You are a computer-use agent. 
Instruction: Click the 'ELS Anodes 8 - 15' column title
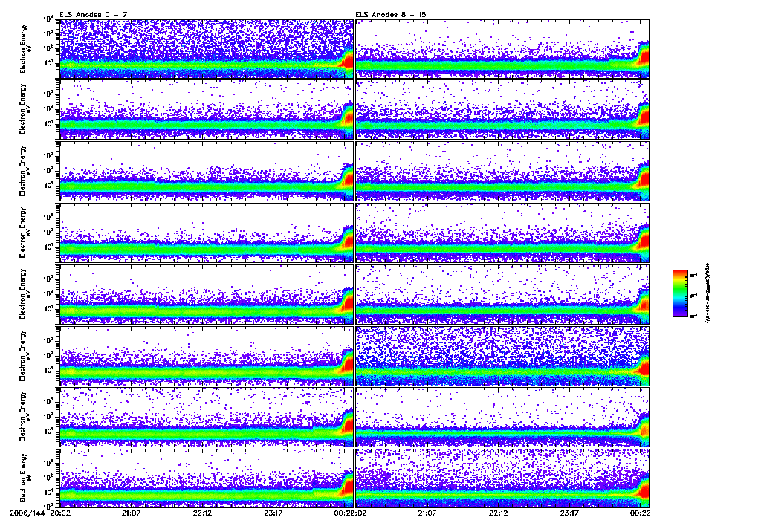click(391, 15)
